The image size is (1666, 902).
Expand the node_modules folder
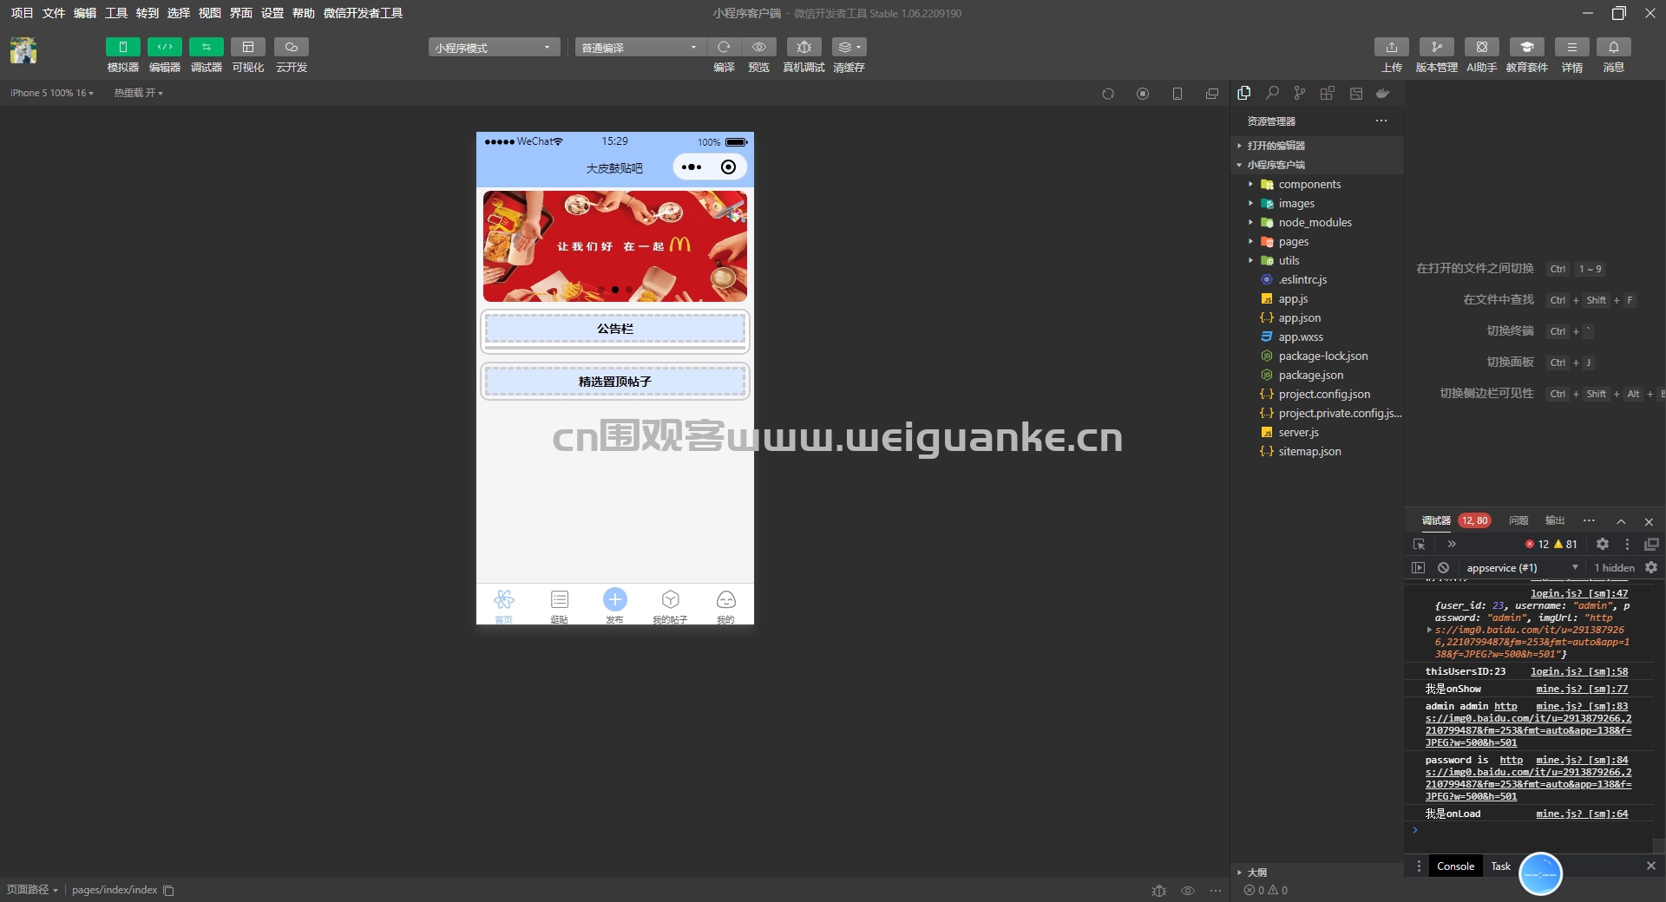[x=1317, y=222]
